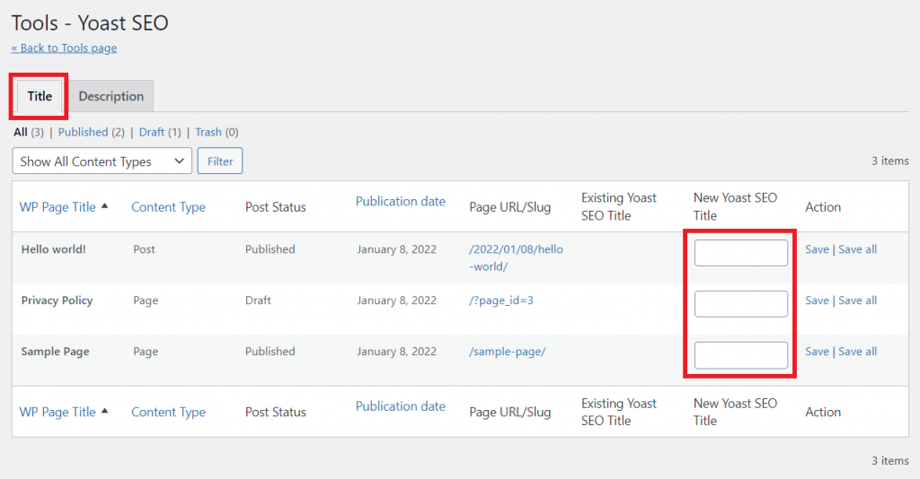920x479 pixels.
Task: Sort by WP Page Title header
Action: [x=57, y=207]
